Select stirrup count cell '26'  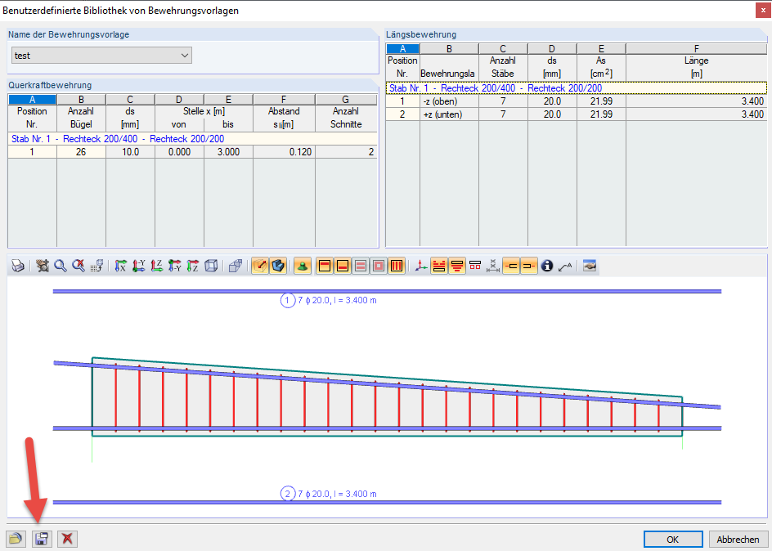(x=81, y=152)
